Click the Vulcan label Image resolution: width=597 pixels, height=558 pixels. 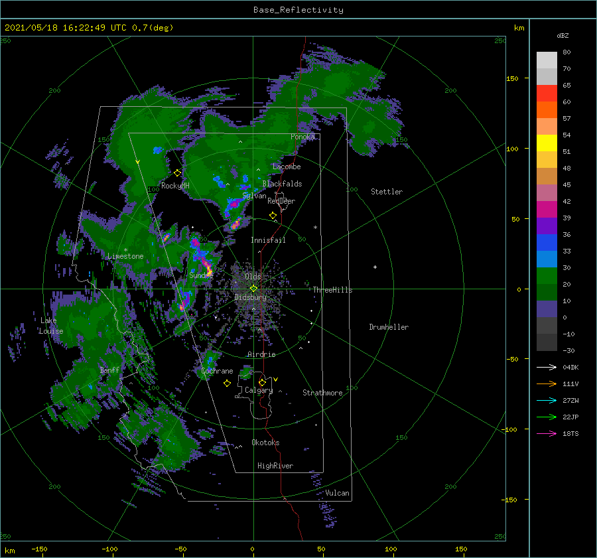(x=338, y=493)
